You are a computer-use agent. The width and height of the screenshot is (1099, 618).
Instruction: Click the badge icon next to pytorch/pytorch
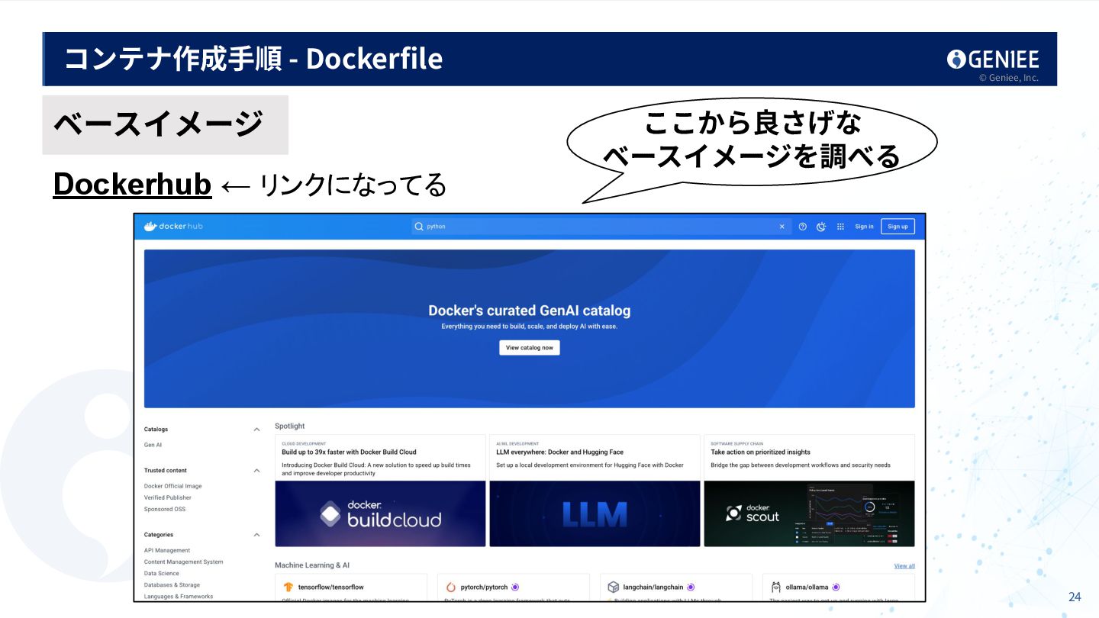(x=515, y=587)
